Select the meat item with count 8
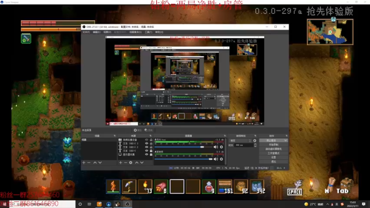Viewport: 370px width, 208px height. pyautogui.click(x=161, y=187)
